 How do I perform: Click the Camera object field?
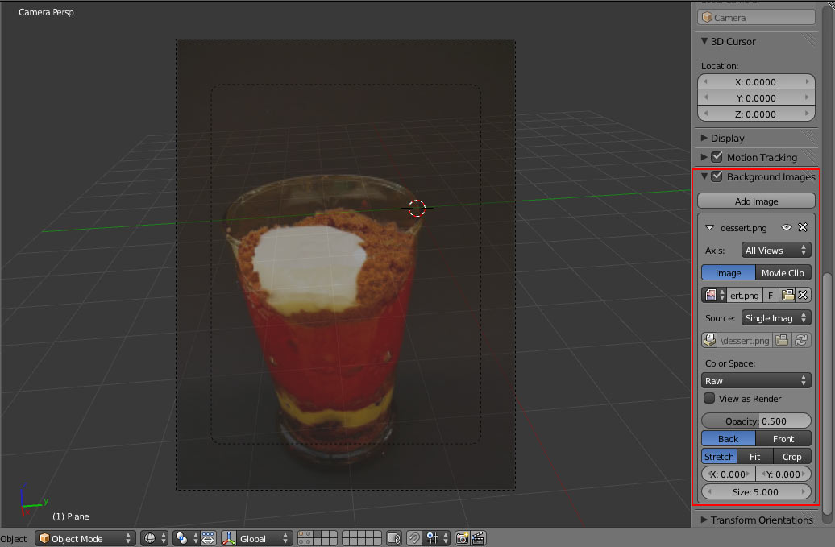pyautogui.click(x=756, y=17)
